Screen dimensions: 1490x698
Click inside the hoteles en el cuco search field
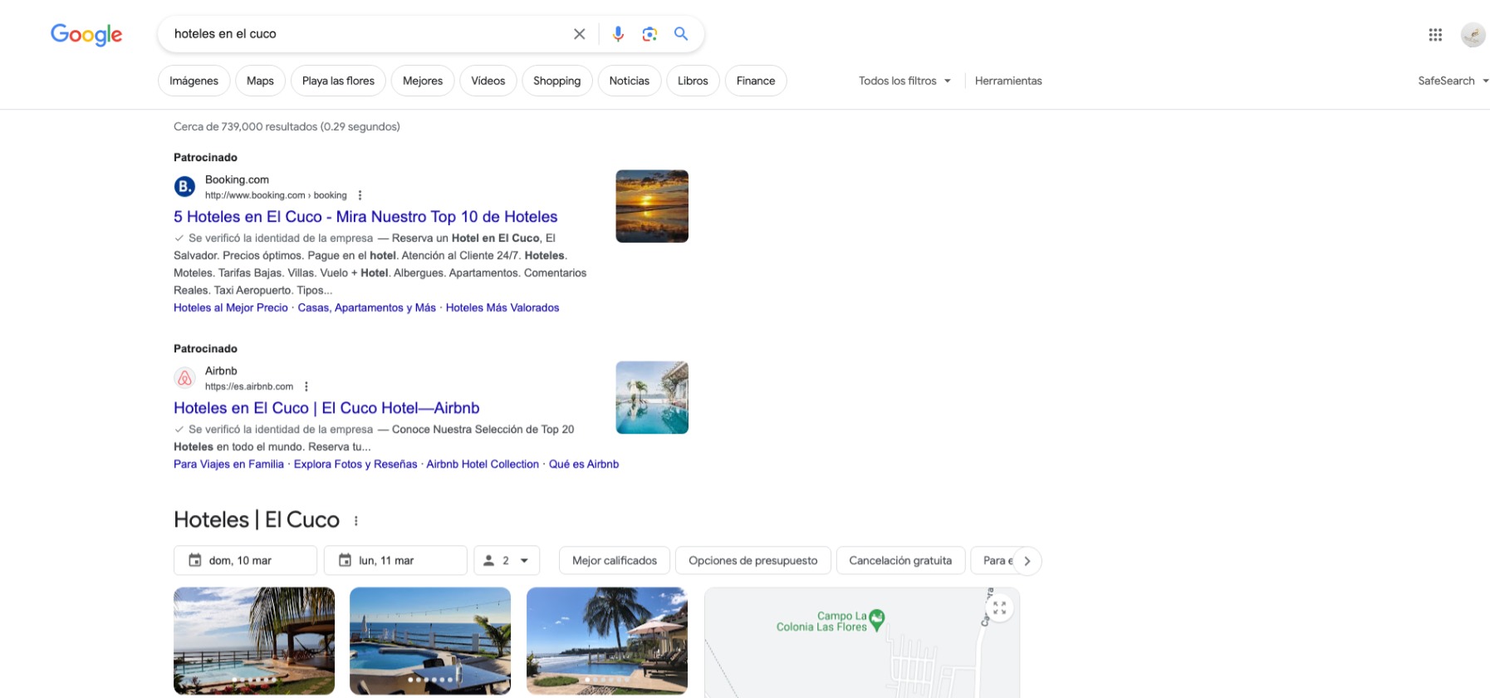pyautogui.click(x=365, y=34)
